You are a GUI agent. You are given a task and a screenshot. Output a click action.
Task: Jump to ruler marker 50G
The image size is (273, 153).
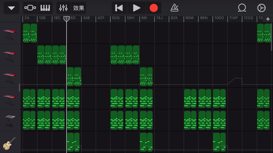click(x=116, y=18)
